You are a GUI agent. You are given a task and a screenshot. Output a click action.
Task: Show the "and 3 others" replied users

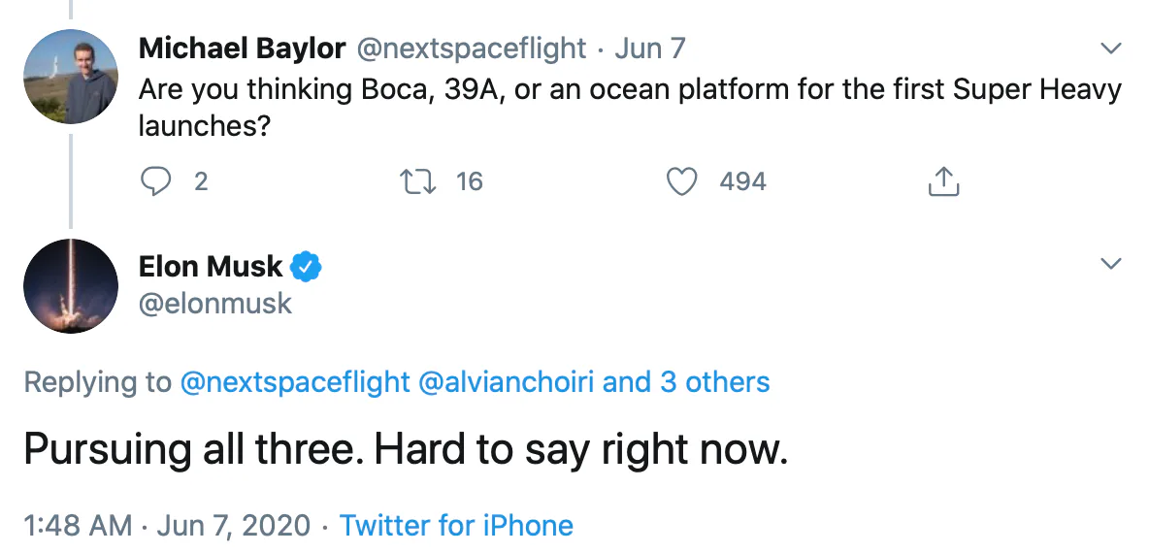(x=686, y=382)
